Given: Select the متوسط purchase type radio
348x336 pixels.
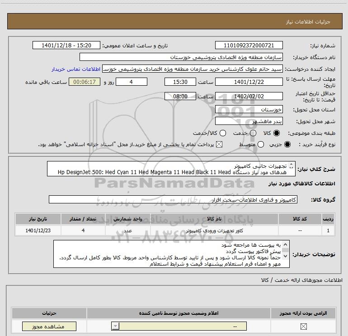Looking at the screenshot, I should [x=261, y=144].
